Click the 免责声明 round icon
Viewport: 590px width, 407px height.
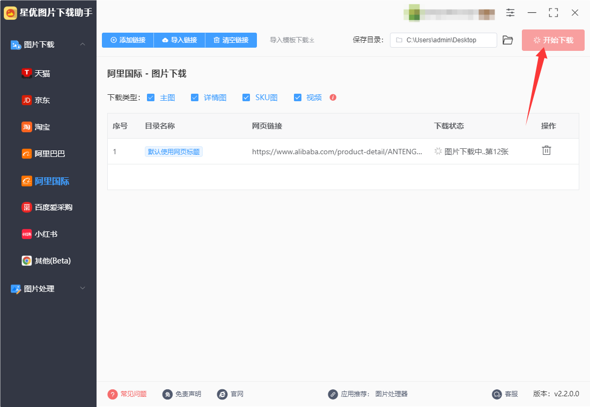pyautogui.click(x=167, y=394)
